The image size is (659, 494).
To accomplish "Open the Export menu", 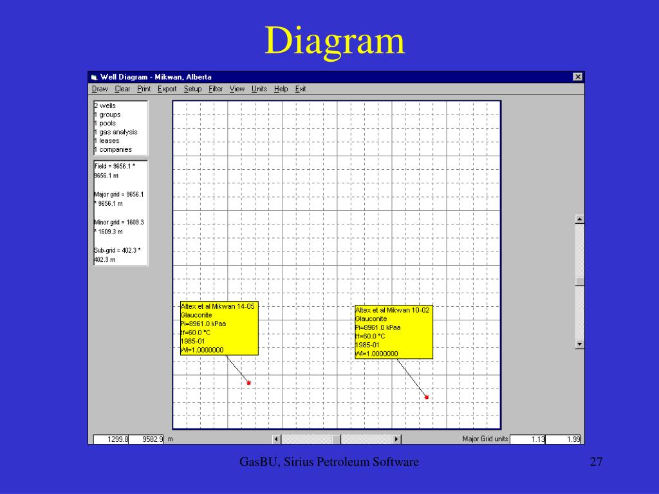I will (x=167, y=89).
